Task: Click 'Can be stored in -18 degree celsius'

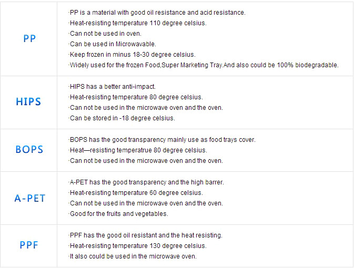Action: click(x=122, y=118)
